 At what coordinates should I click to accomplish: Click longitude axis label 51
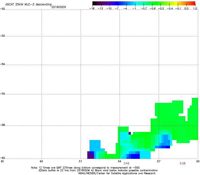[80, 161]
